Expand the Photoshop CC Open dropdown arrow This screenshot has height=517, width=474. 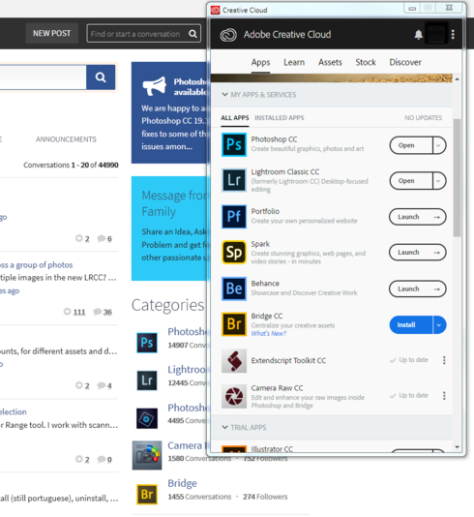(x=439, y=145)
